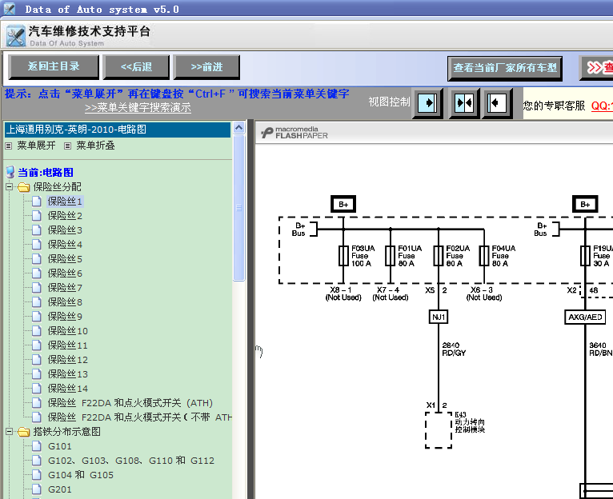This screenshot has height=499, width=613.
Task: Go forward with the >>前进 button
Action: pyautogui.click(x=206, y=67)
